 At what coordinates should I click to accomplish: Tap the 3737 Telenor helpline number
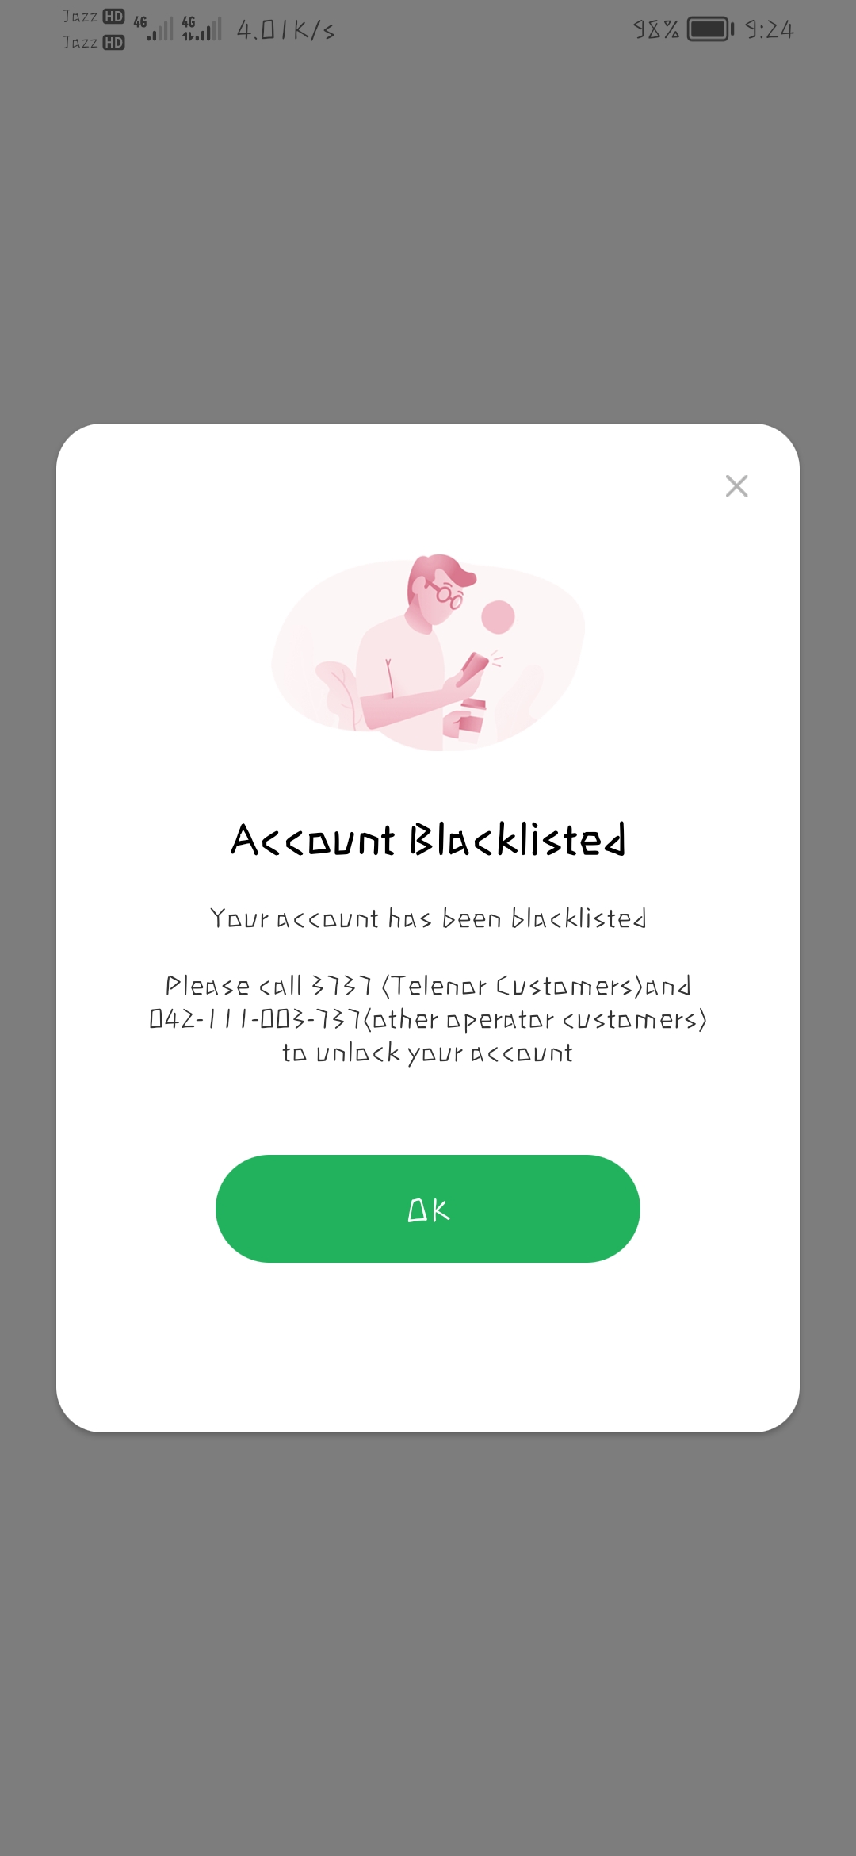[342, 986]
